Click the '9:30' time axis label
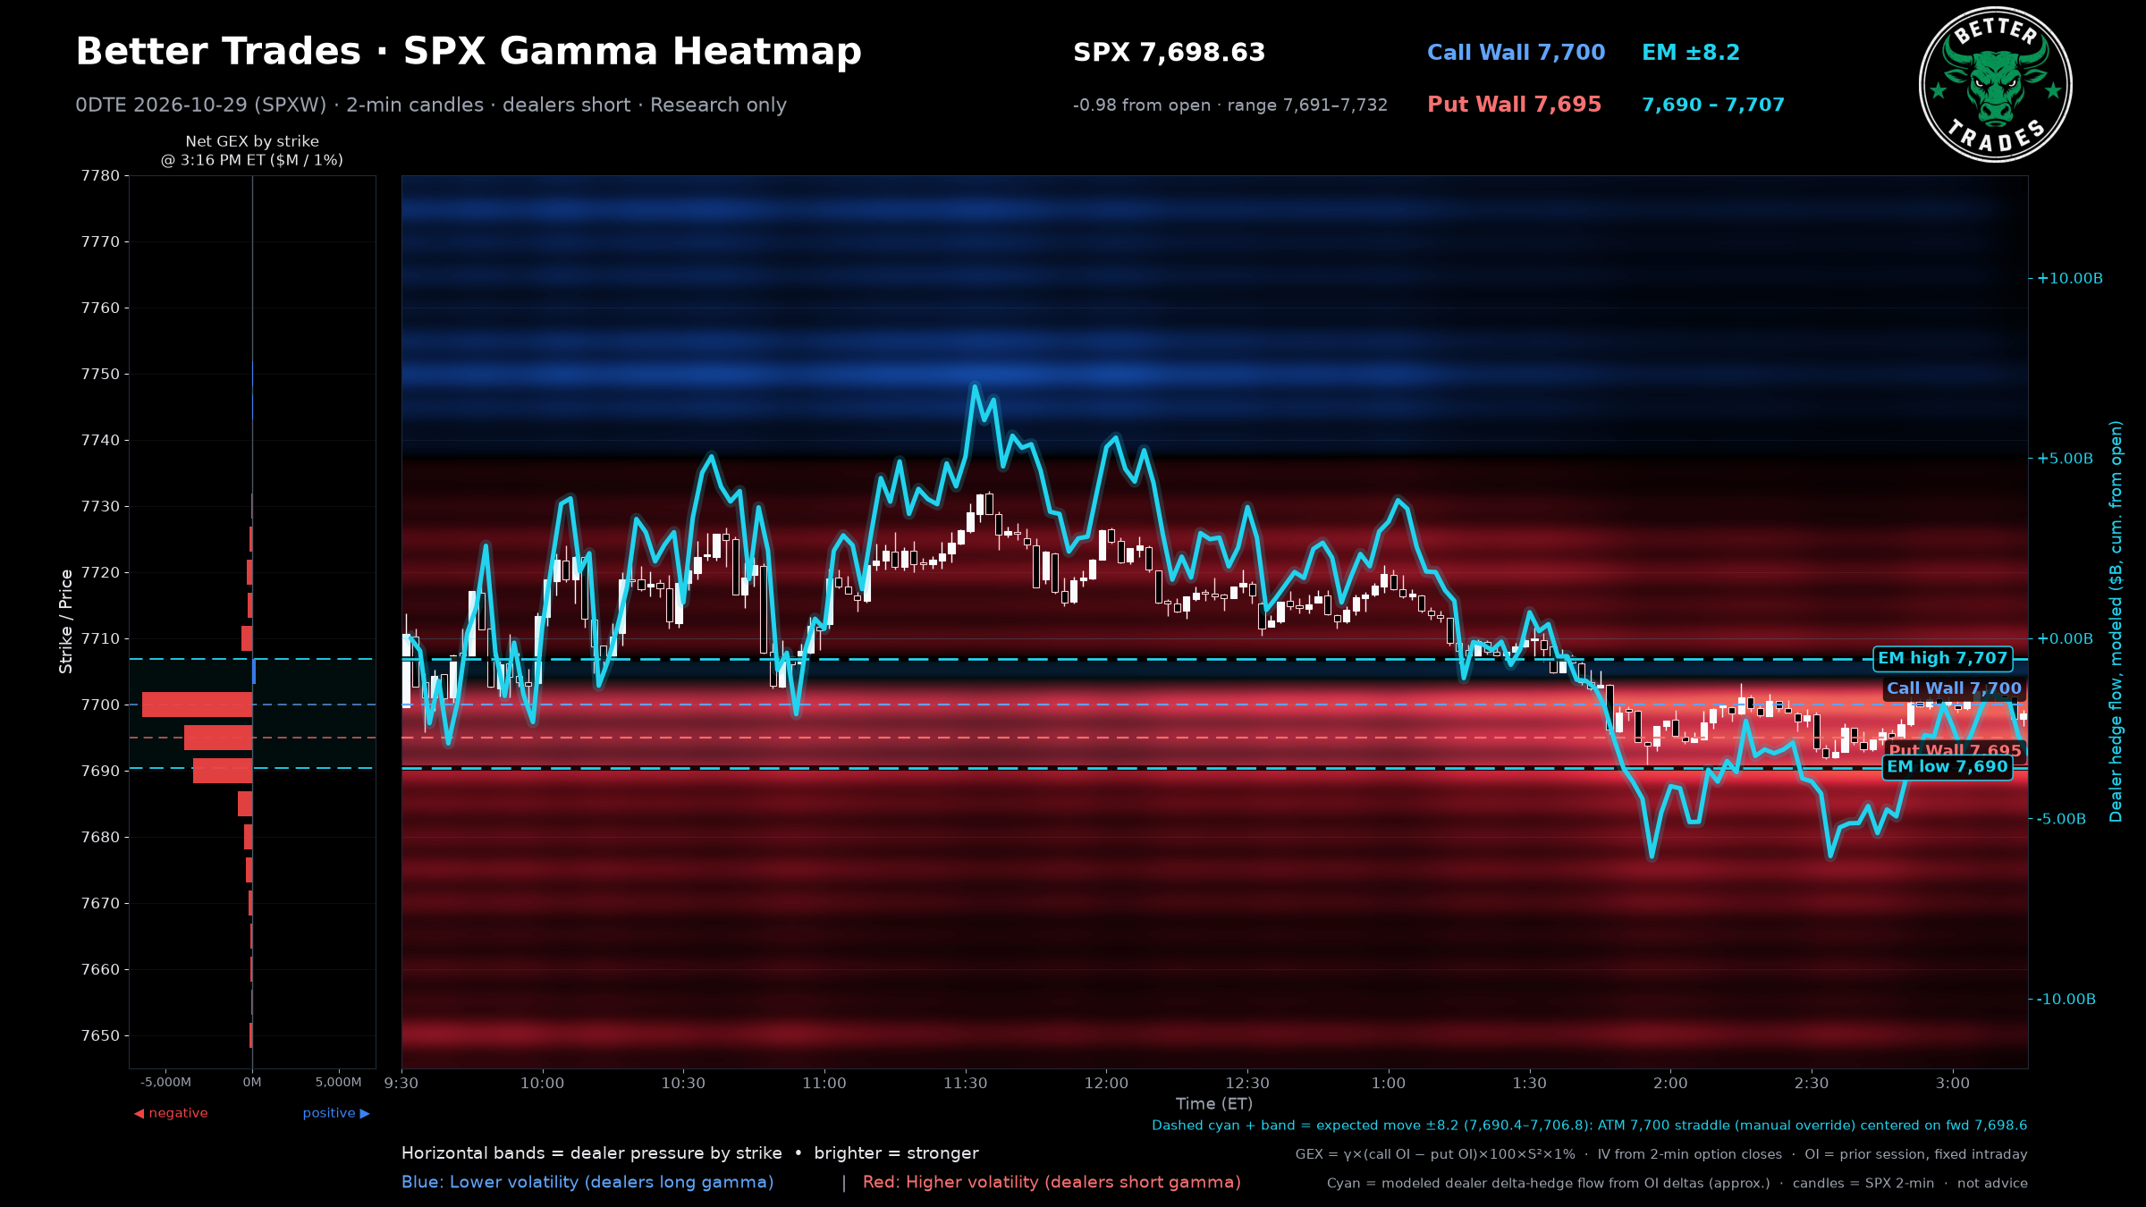 pos(401,1084)
